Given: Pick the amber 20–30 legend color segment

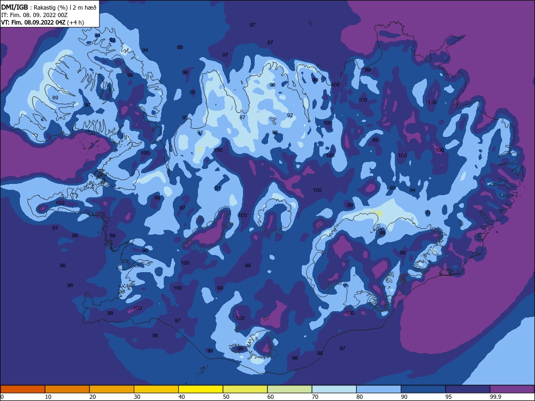Looking at the screenshot, I should [x=112, y=389].
